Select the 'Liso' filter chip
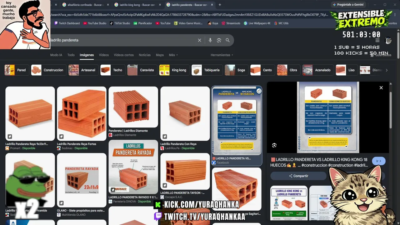Viewport: 400px width, 225px height. coord(347,70)
